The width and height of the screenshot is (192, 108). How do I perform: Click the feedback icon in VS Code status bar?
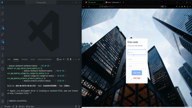click(76, 106)
